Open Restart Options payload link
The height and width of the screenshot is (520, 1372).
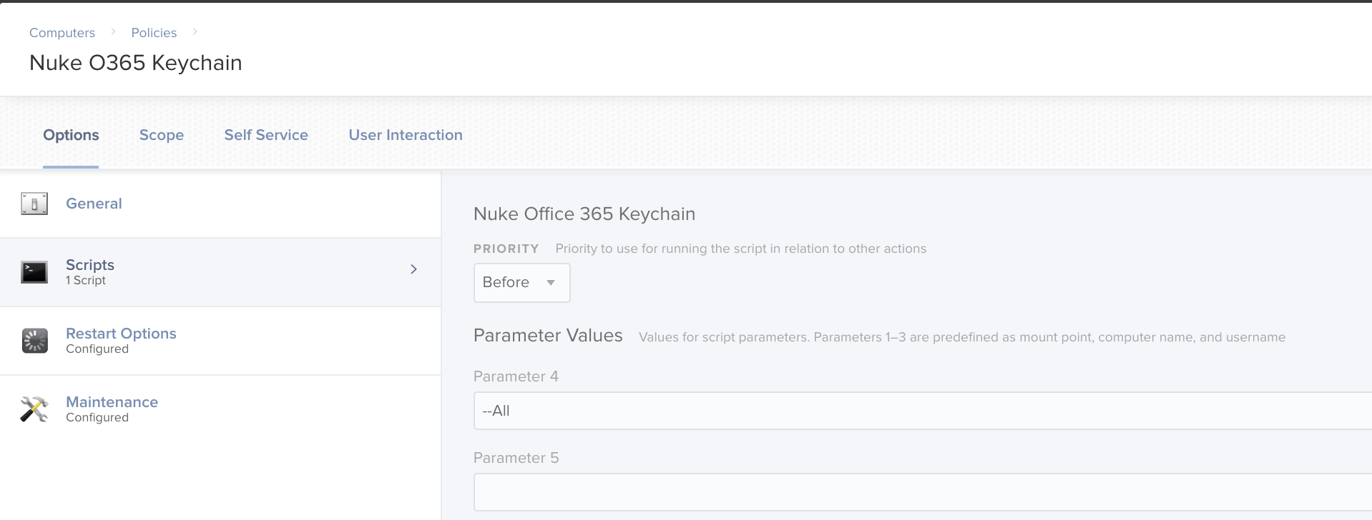(x=121, y=334)
